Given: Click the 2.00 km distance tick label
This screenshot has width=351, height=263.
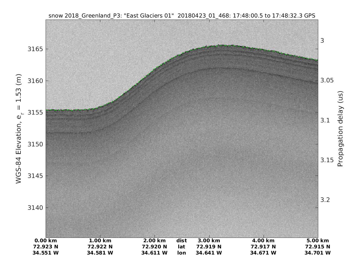Looking at the screenshot, I should click(x=154, y=241).
